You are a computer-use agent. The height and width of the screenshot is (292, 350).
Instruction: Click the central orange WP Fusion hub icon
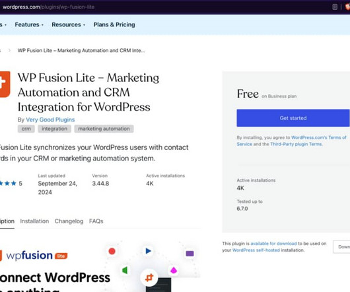click(149, 277)
